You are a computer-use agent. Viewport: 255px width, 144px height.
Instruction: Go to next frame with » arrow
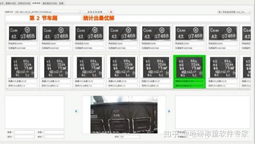[x=169, y=111]
